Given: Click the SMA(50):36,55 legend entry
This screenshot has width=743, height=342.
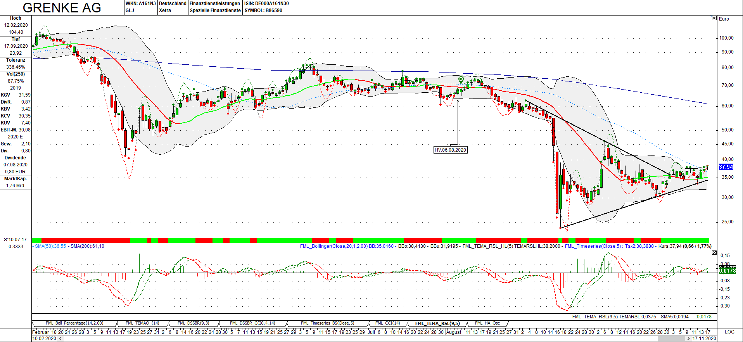Looking at the screenshot, I should point(50,246).
